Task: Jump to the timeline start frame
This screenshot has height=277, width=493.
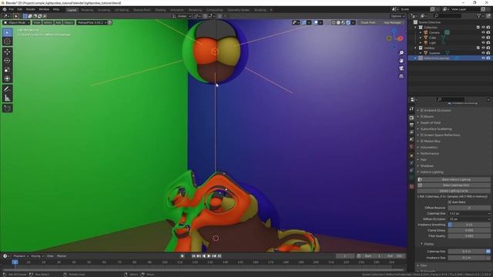Action: [193, 256]
